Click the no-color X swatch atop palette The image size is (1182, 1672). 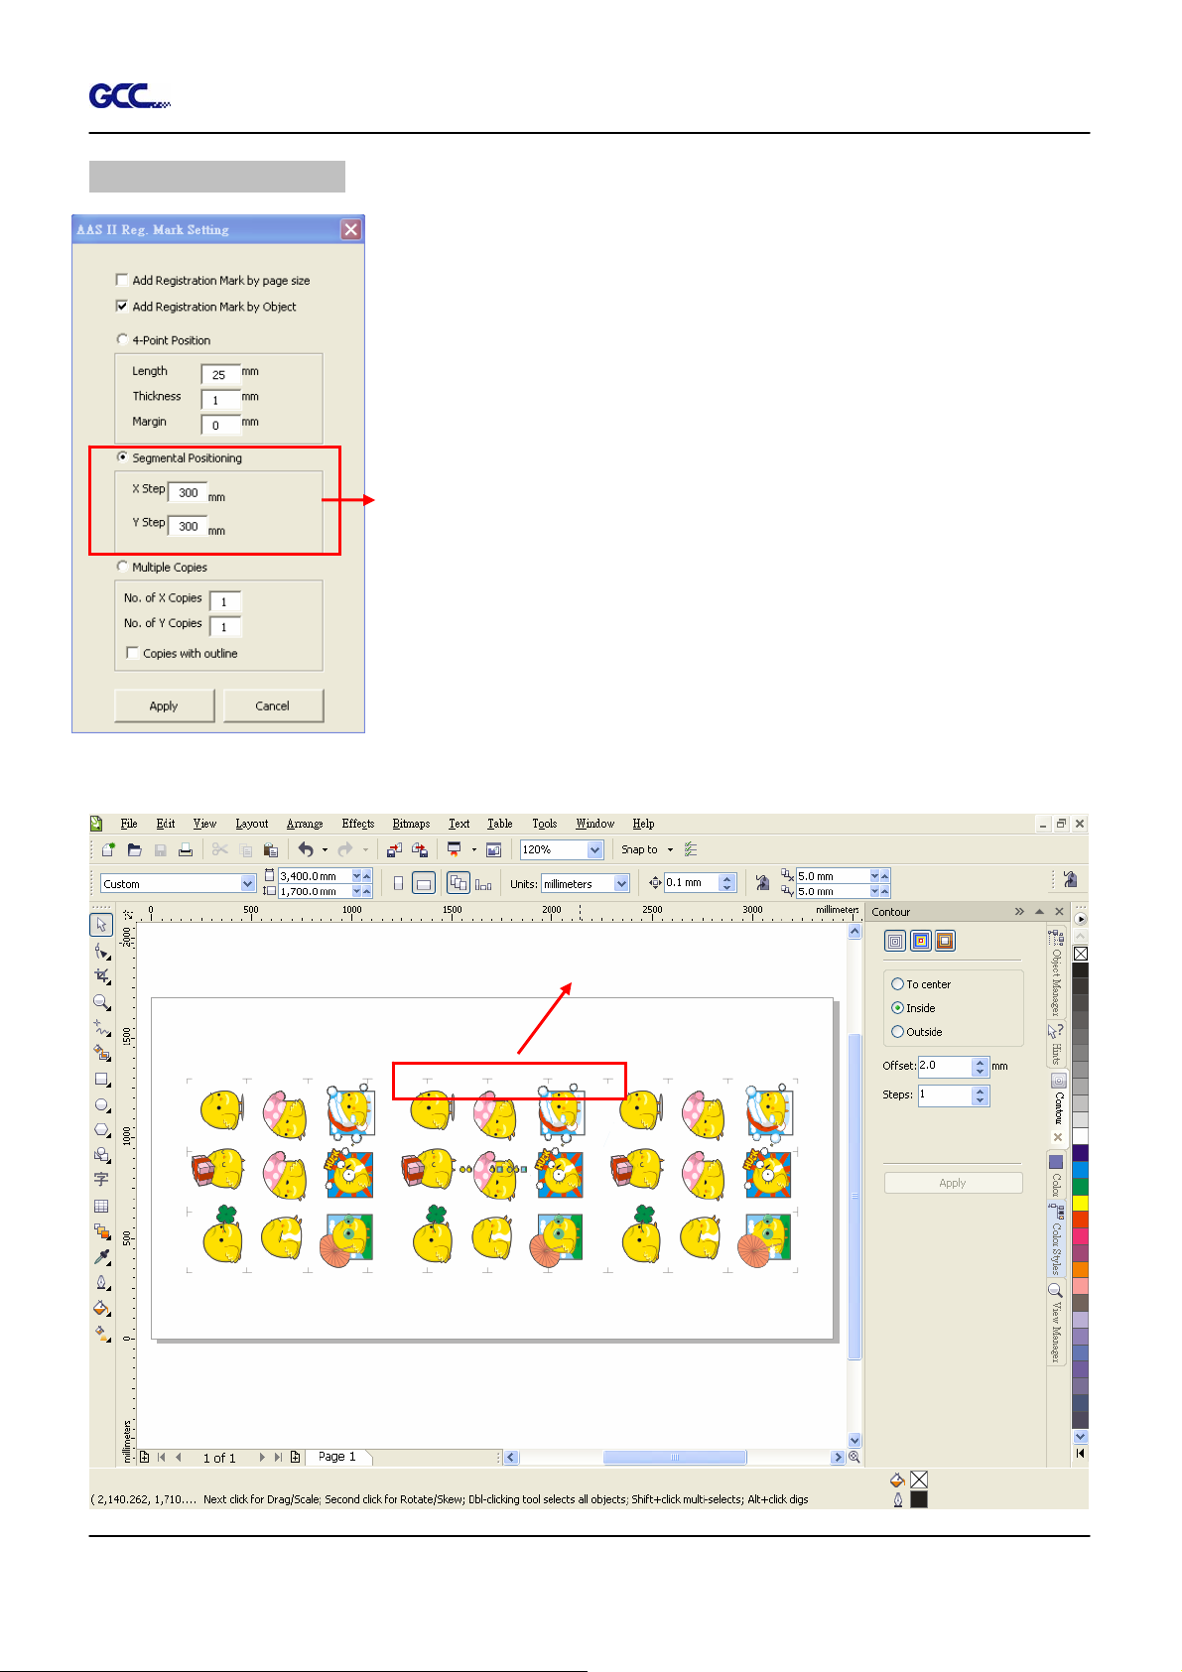coord(1081,954)
